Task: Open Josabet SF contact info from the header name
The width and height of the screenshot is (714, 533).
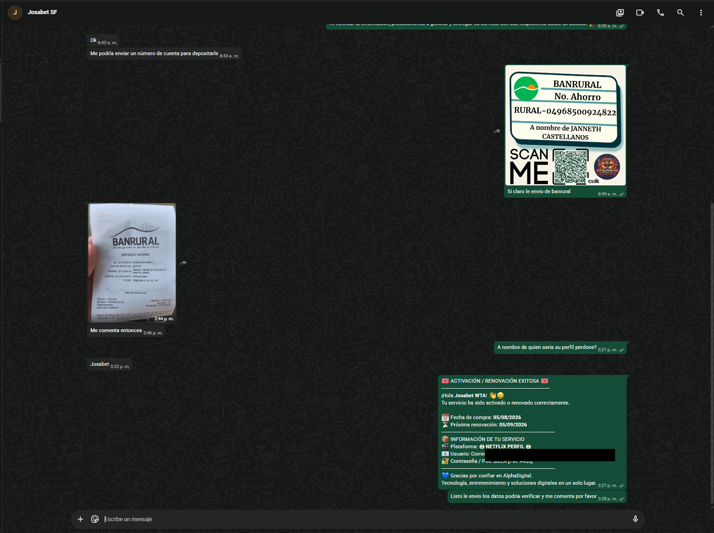Action: tap(42, 12)
